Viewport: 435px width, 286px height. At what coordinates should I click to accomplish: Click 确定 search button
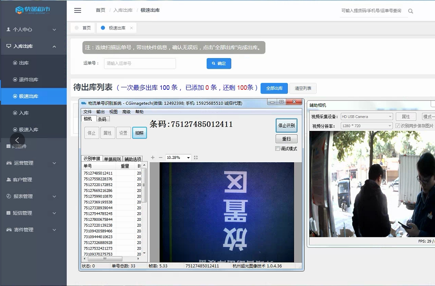(x=219, y=64)
